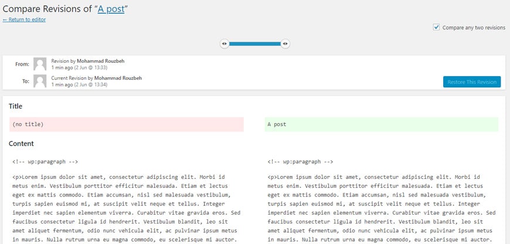Click the "To:" label
Viewport: 510px width, 244px height.
click(x=26, y=81)
